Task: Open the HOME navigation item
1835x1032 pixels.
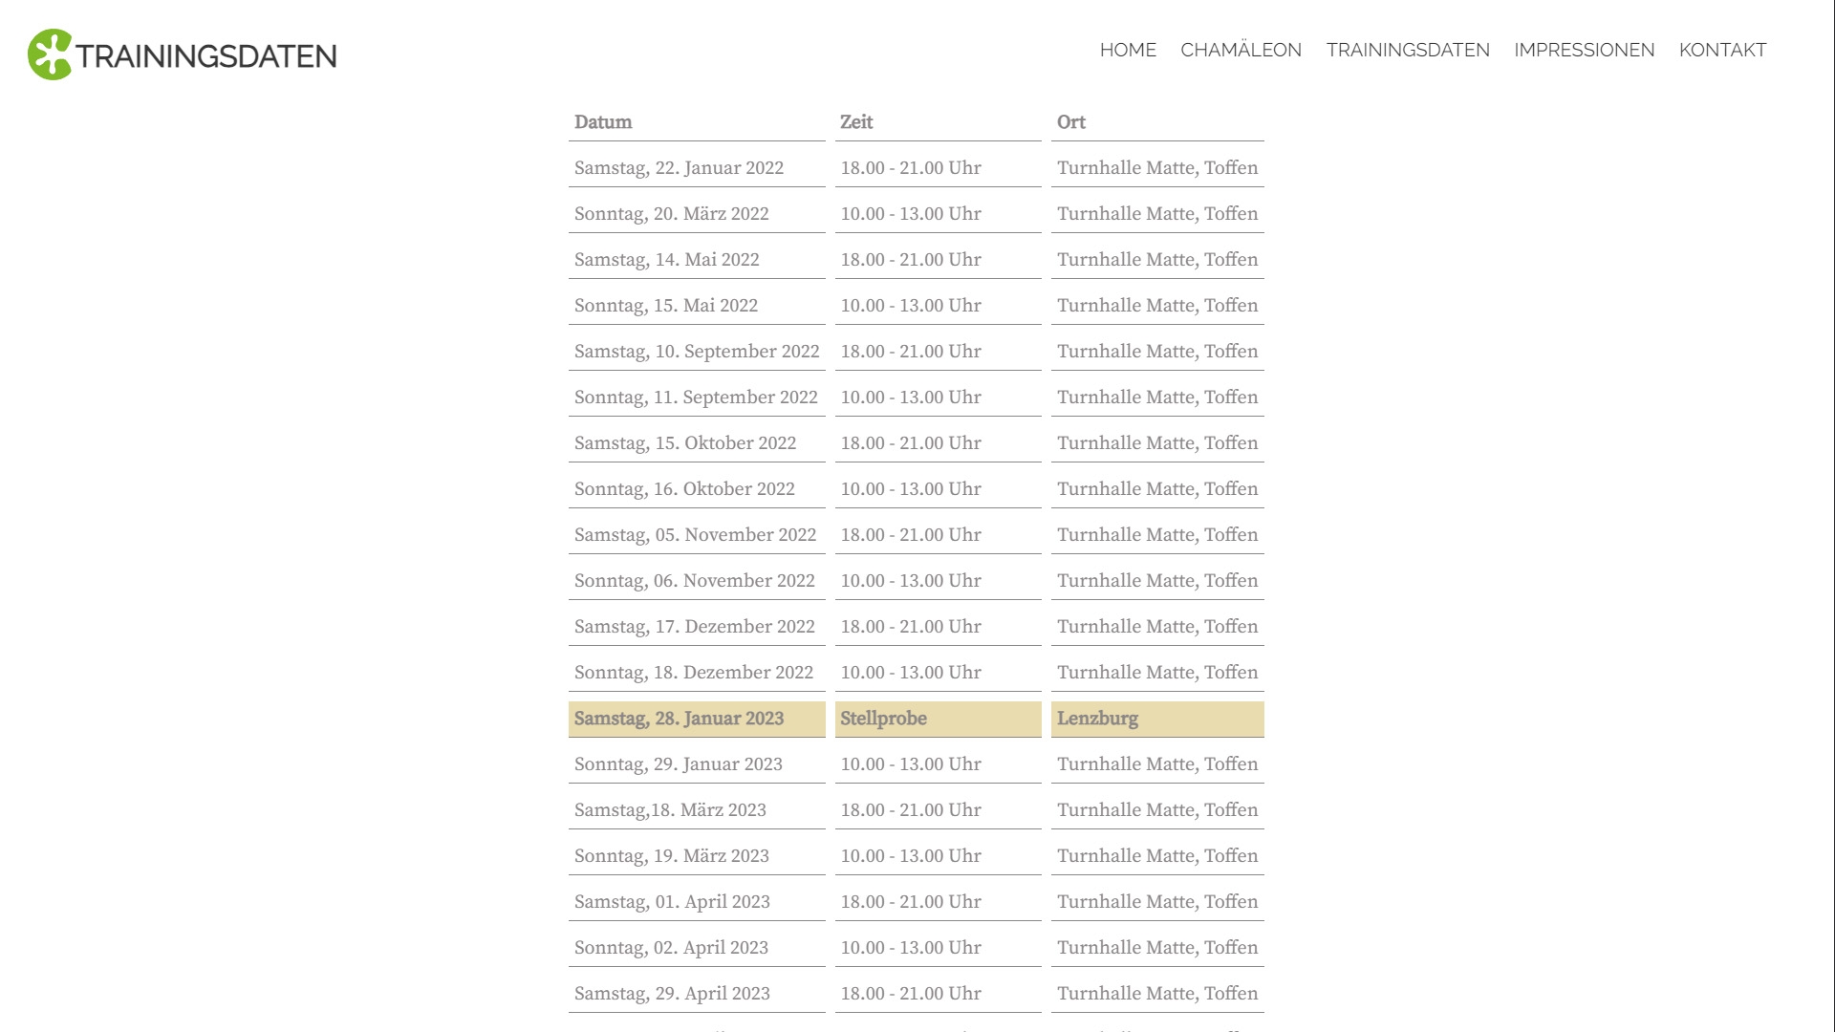Action: coord(1128,50)
